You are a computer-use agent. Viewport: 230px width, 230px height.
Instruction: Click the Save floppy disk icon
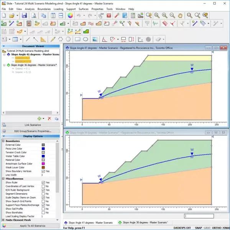tap(25, 15)
